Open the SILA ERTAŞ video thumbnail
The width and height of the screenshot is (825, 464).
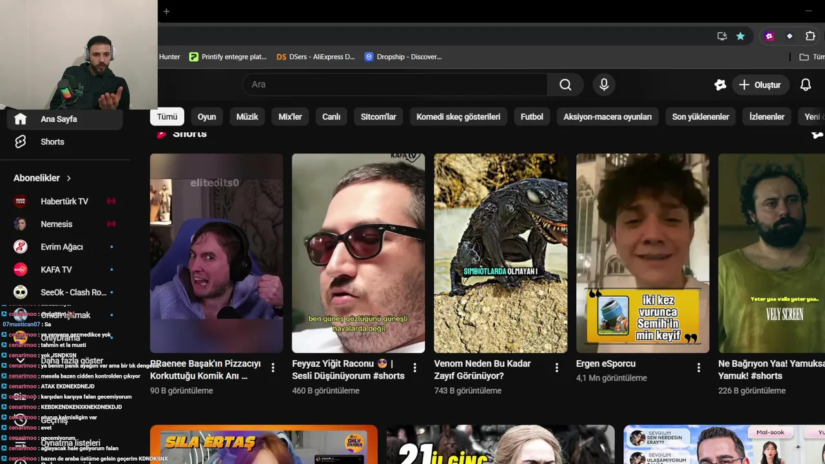coord(264,445)
